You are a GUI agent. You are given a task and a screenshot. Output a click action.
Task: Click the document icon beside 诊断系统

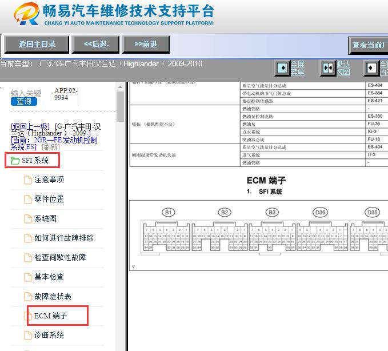(x=27, y=336)
